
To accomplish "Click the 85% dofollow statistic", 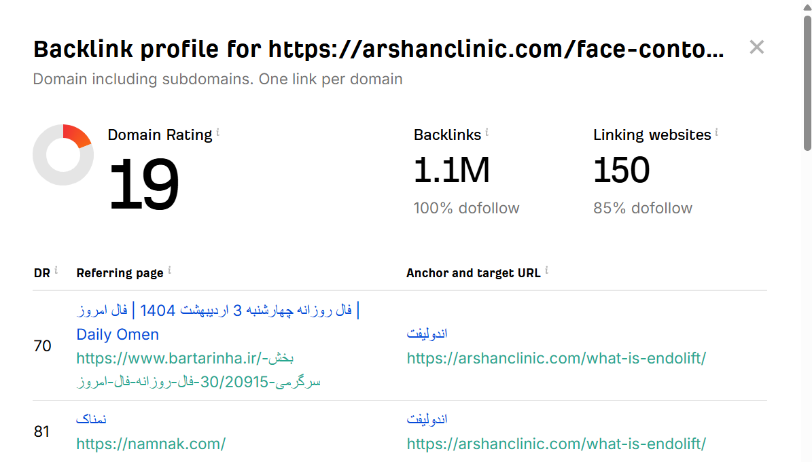I will click(642, 208).
